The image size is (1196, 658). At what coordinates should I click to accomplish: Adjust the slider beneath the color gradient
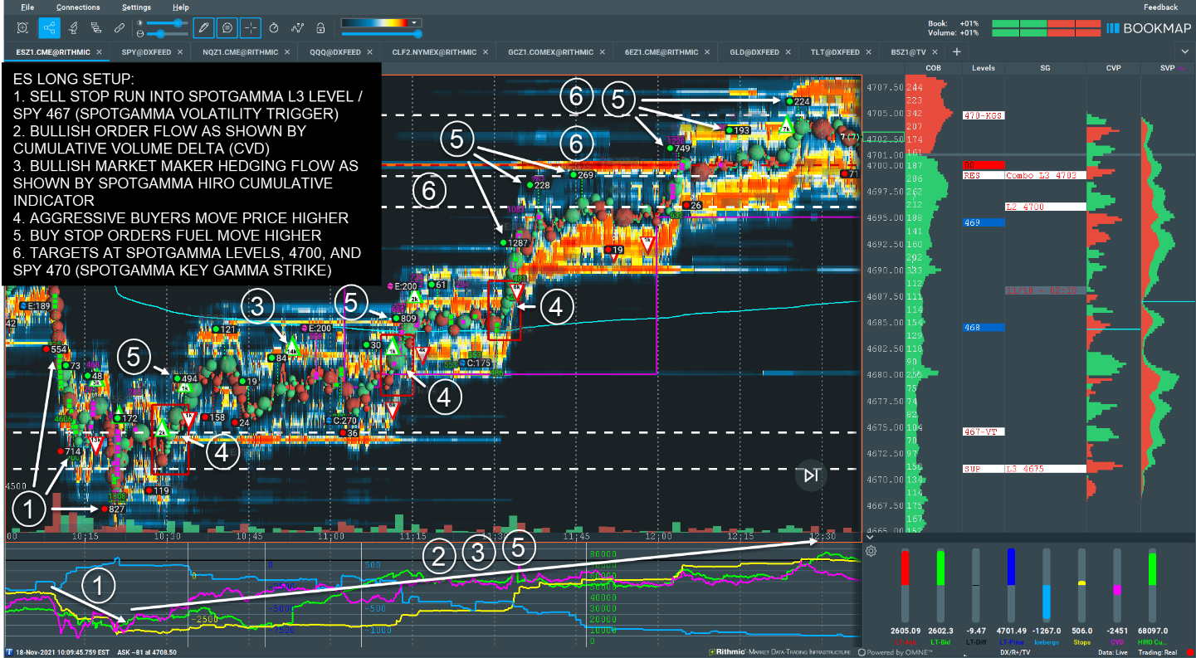pos(383,34)
